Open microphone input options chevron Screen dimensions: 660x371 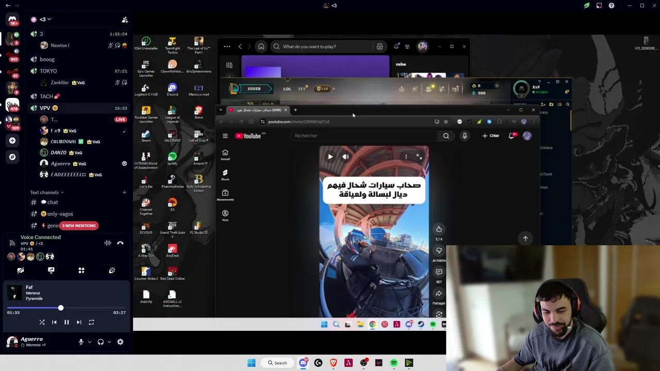click(89, 342)
